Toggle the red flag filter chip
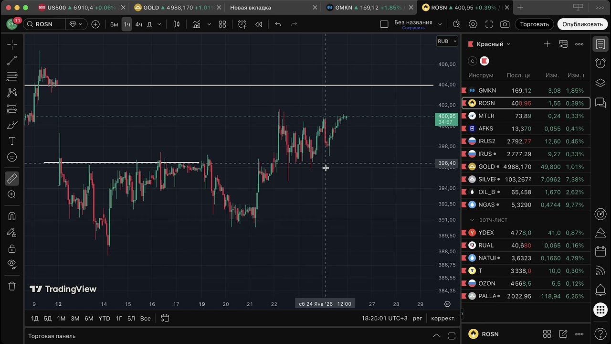 [x=485, y=61]
